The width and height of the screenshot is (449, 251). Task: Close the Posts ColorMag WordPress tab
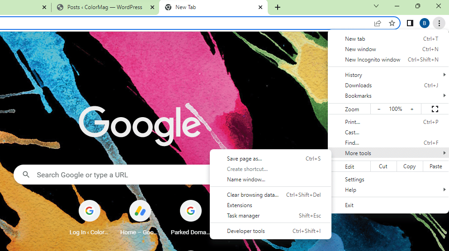pos(153,7)
